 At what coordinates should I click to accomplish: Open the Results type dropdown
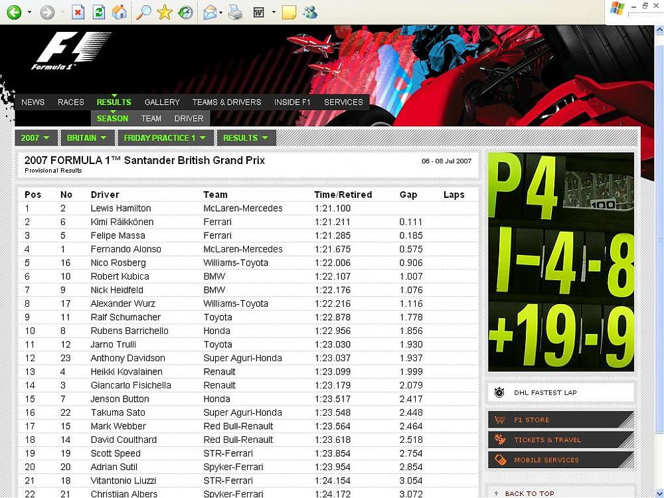coord(246,138)
